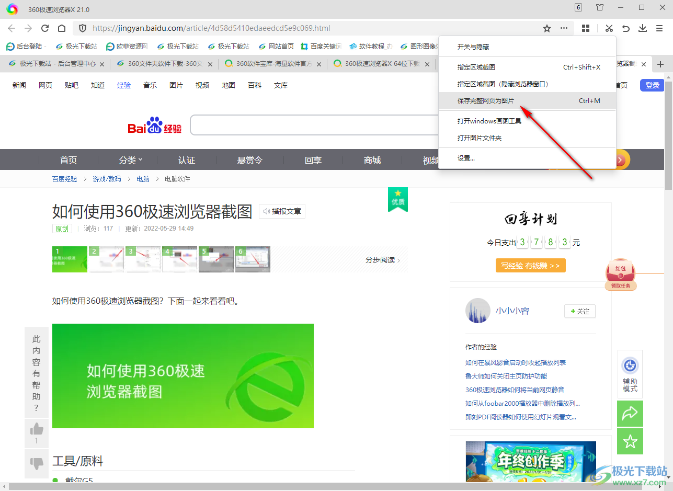
Task: Open a new tab
Action: (661, 64)
